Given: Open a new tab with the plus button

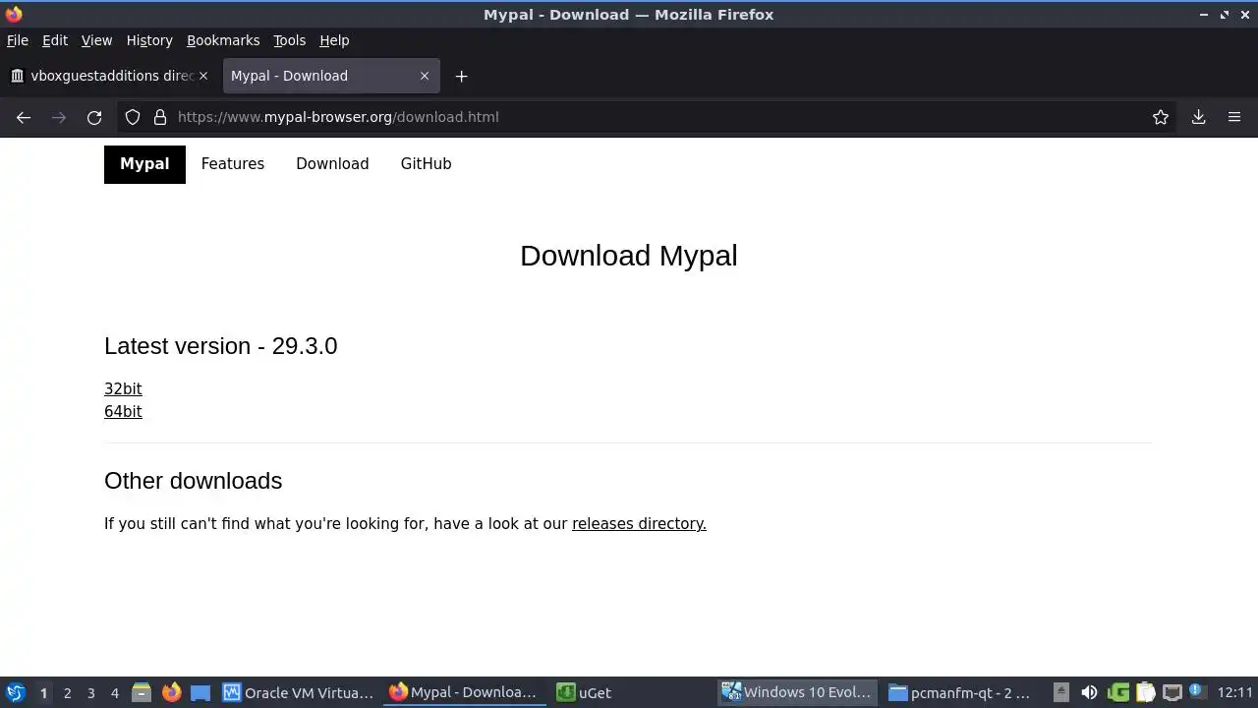Looking at the screenshot, I should (x=462, y=76).
